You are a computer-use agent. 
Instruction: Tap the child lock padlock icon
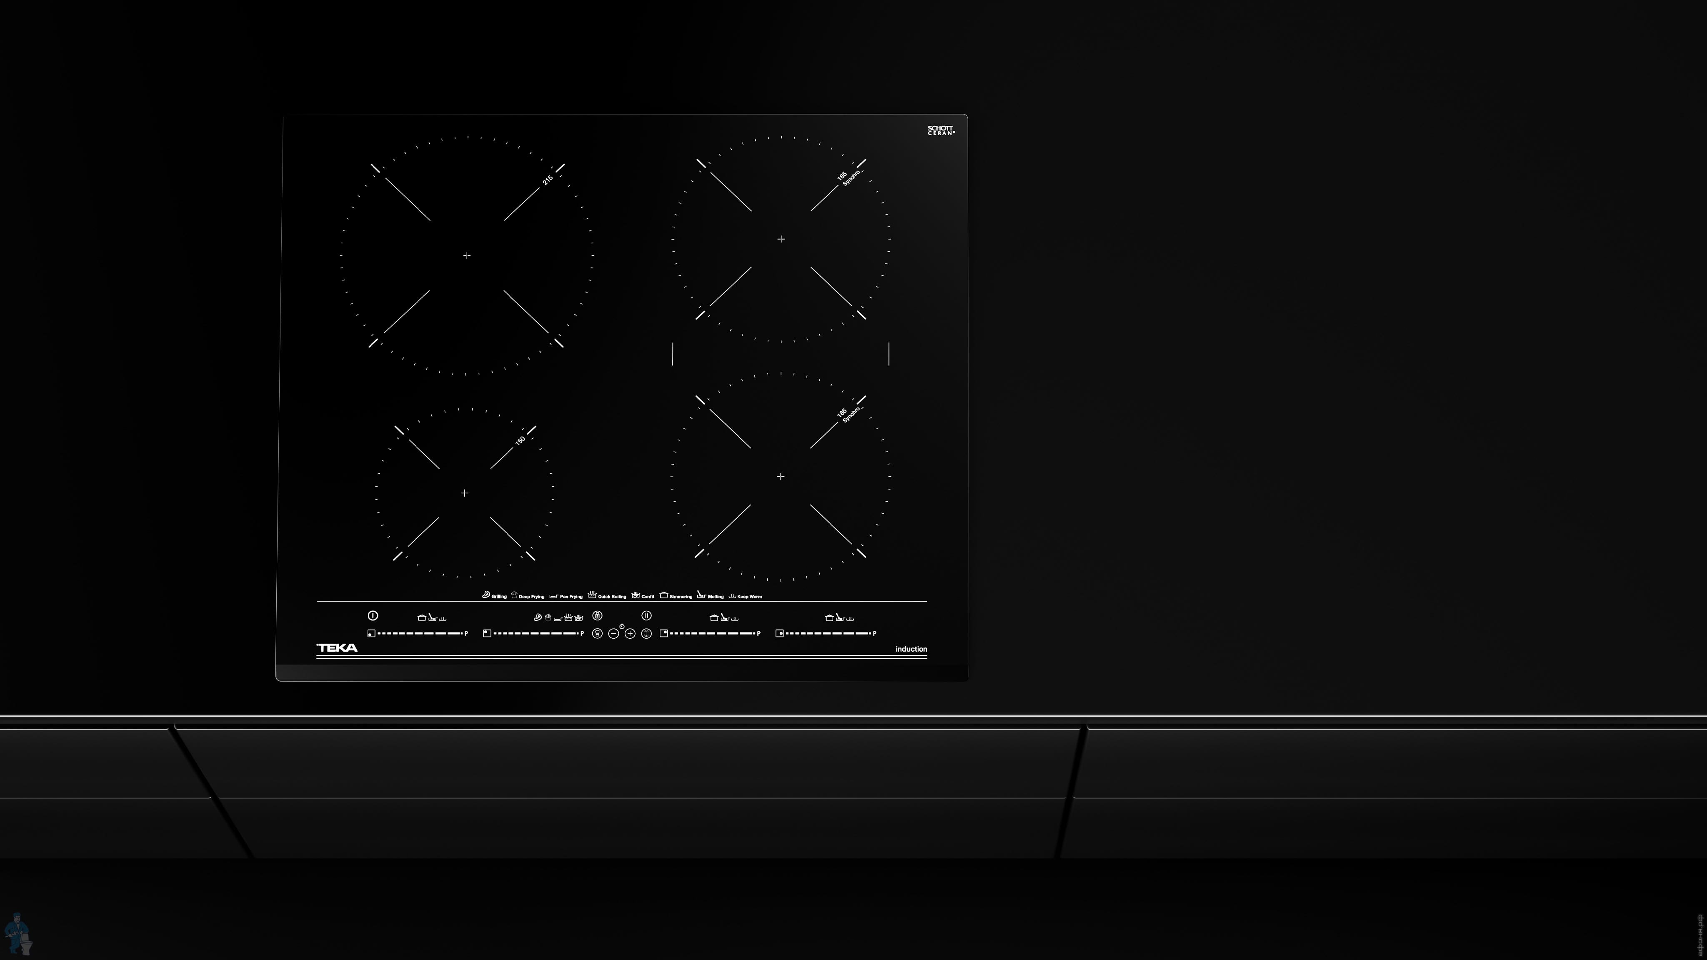598,616
